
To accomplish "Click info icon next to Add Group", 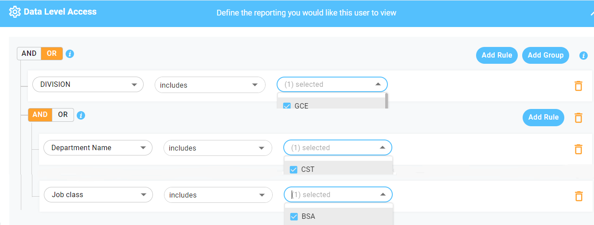I will [583, 55].
